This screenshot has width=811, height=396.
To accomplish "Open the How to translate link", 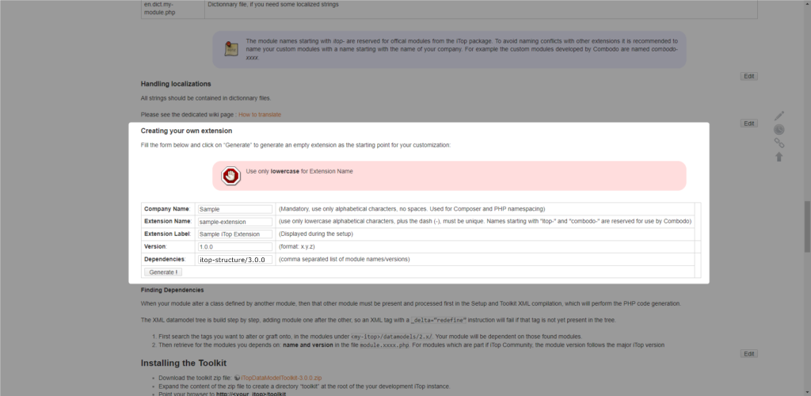I will click(x=260, y=114).
